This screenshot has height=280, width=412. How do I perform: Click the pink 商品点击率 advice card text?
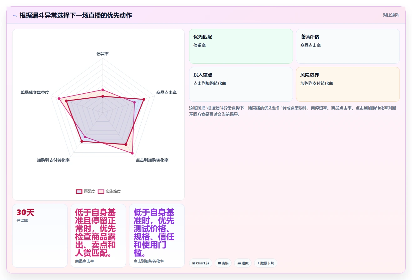[95, 233]
